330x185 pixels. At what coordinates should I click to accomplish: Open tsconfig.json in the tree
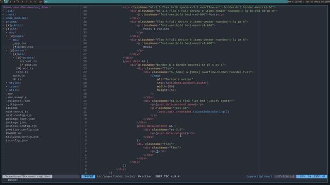(17, 140)
